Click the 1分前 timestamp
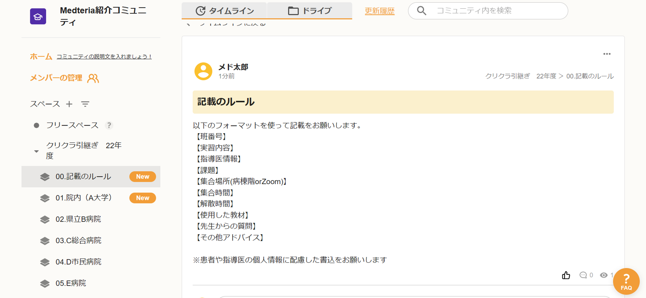This screenshot has height=298, width=646. (x=226, y=76)
